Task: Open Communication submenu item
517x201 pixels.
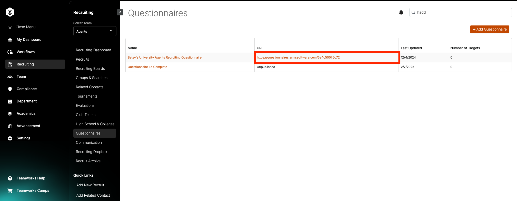Action: [89, 142]
